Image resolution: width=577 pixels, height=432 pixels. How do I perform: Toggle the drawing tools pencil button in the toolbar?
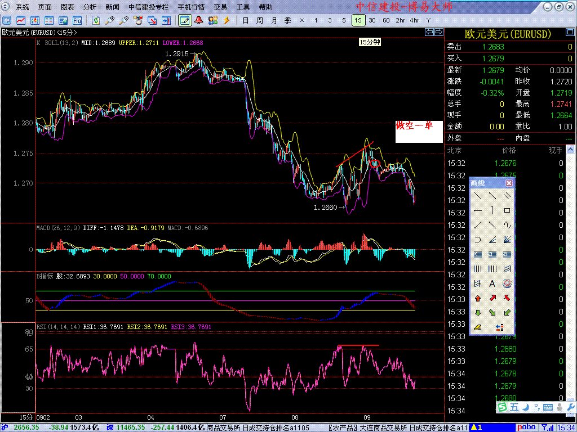(184, 20)
